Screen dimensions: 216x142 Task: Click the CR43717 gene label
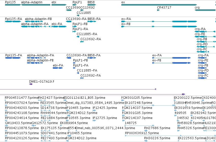164,7
